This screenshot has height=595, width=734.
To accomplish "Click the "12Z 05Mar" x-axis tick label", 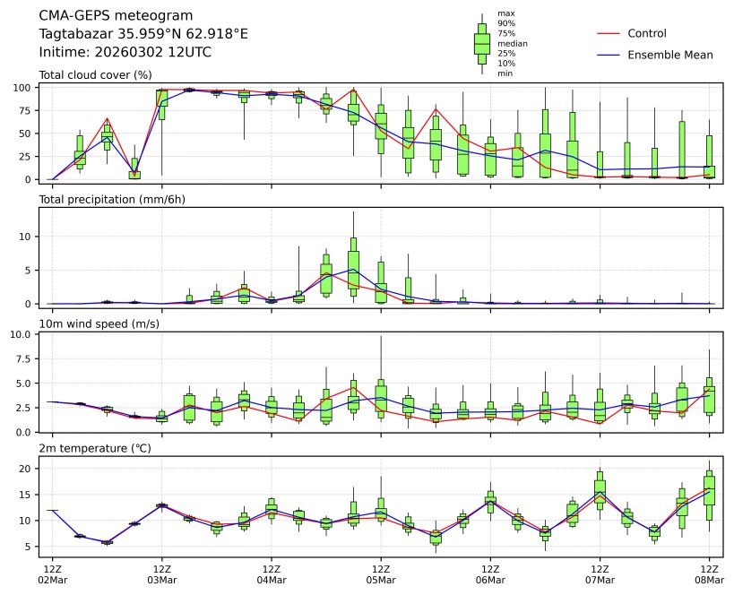I will coord(381,574).
